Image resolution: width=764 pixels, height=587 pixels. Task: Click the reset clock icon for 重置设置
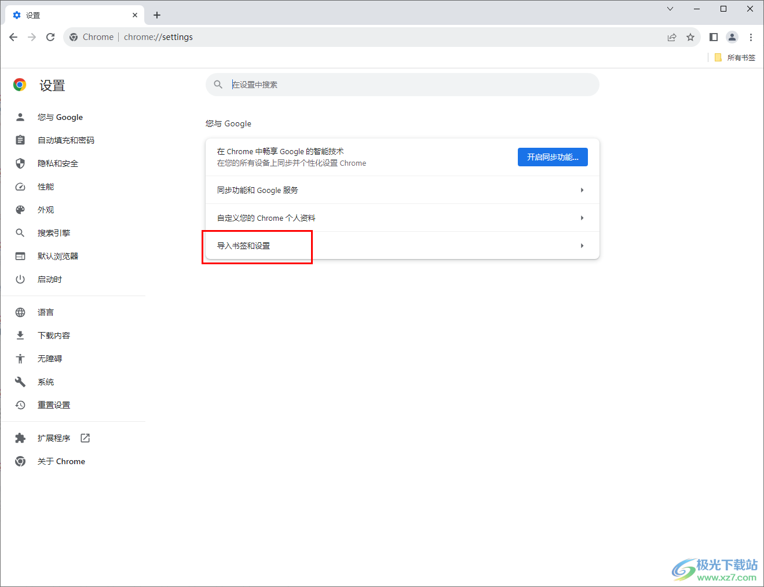click(x=20, y=405)
